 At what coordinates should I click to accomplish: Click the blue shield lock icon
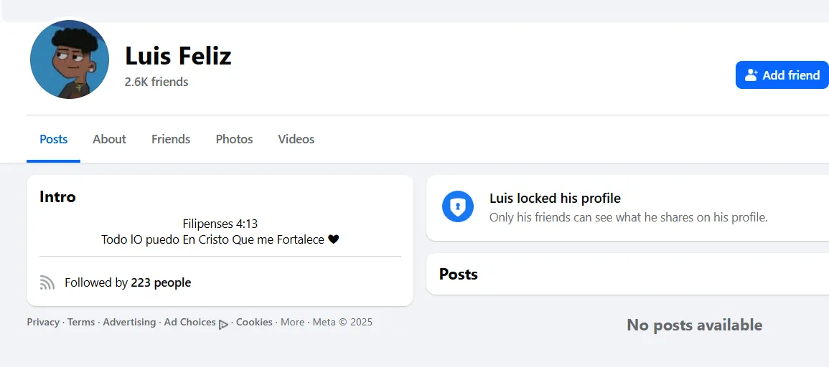click(x=457, y=206)
